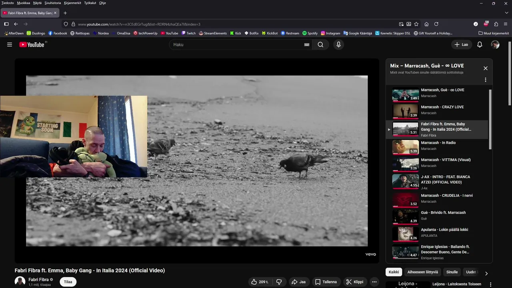
Task: Open the Firefox extensions puzzle icon
Action: (x=496, y=24)
